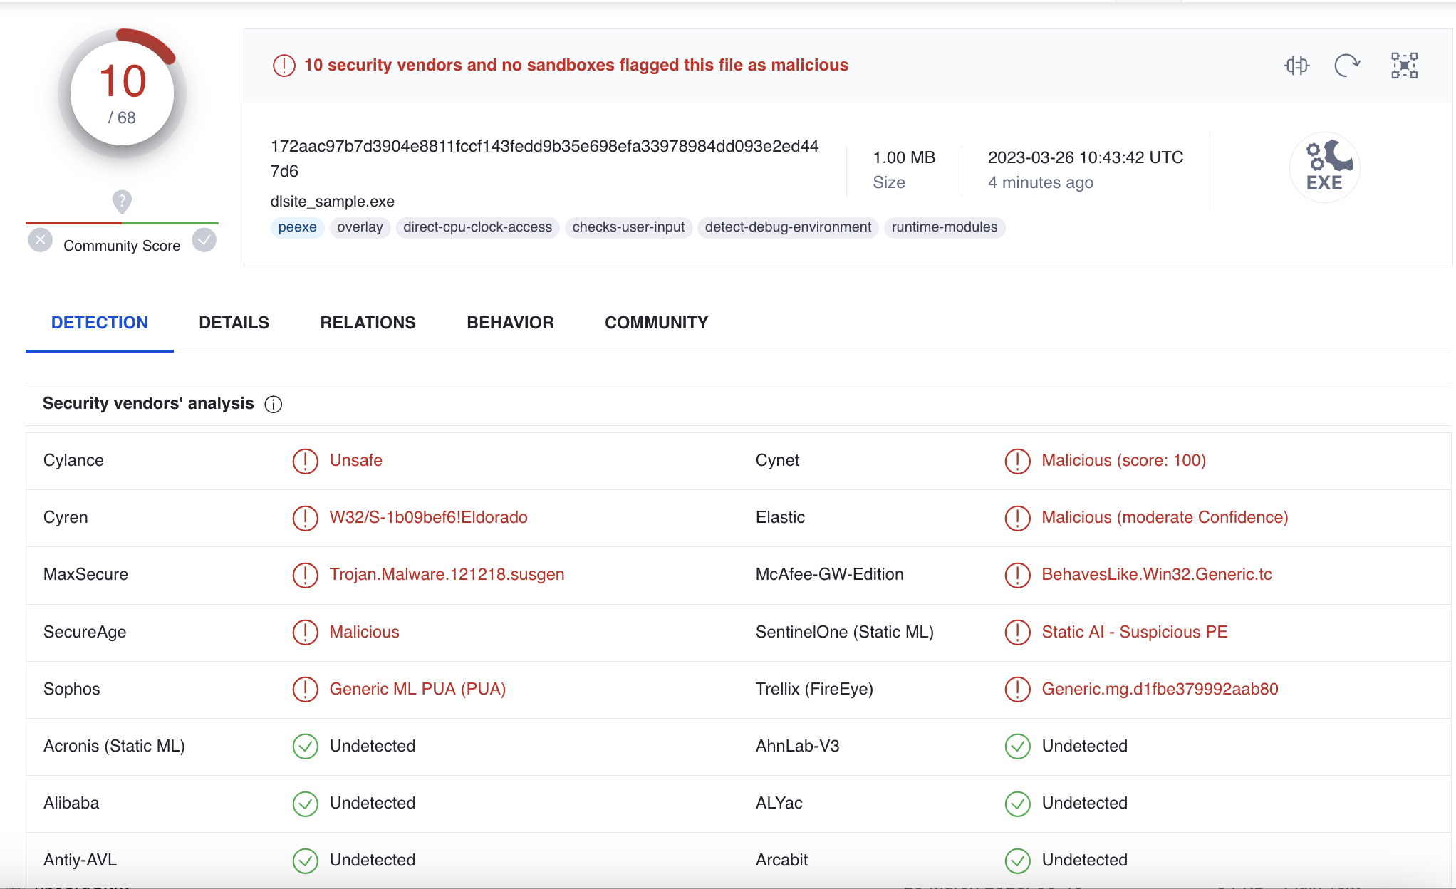
Task: Click the 4 minutes ago text
Action: pos(1040,183)
